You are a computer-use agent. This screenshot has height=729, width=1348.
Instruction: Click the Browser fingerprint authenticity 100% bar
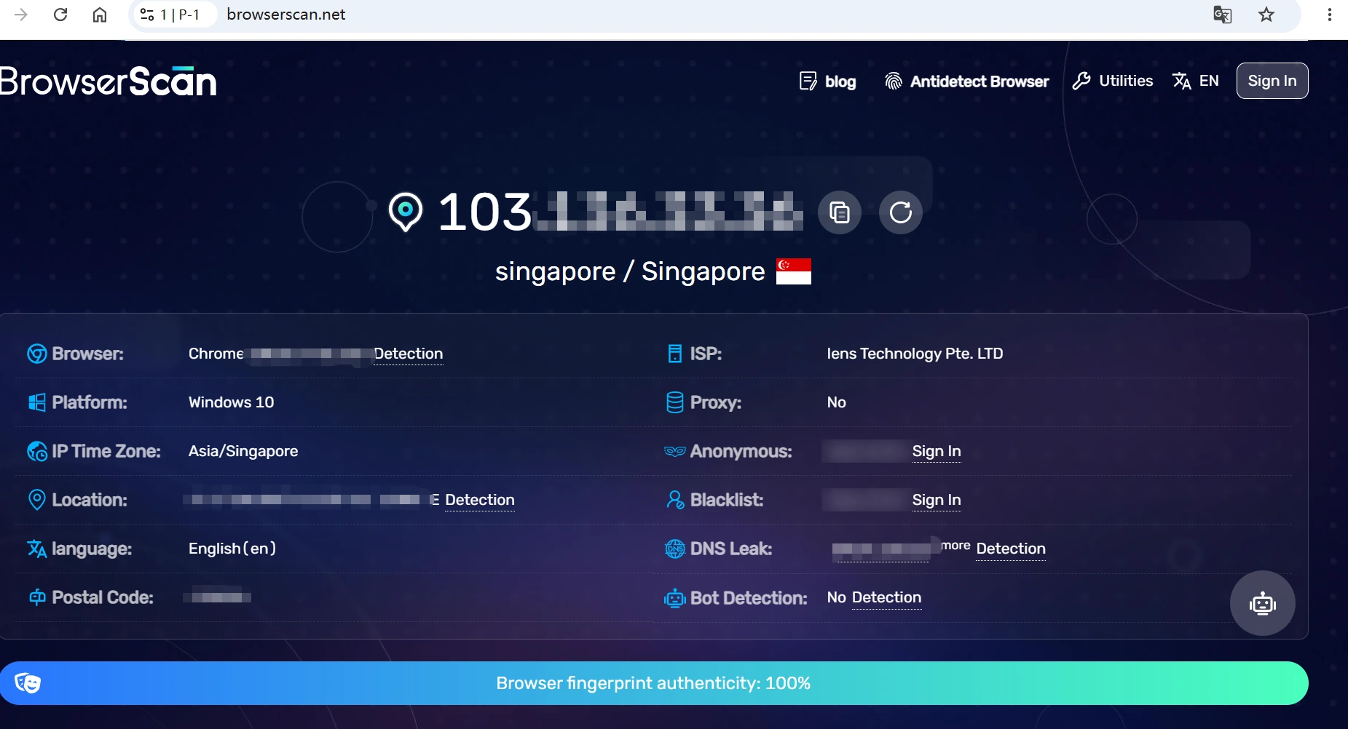click(x=654, y=683)
